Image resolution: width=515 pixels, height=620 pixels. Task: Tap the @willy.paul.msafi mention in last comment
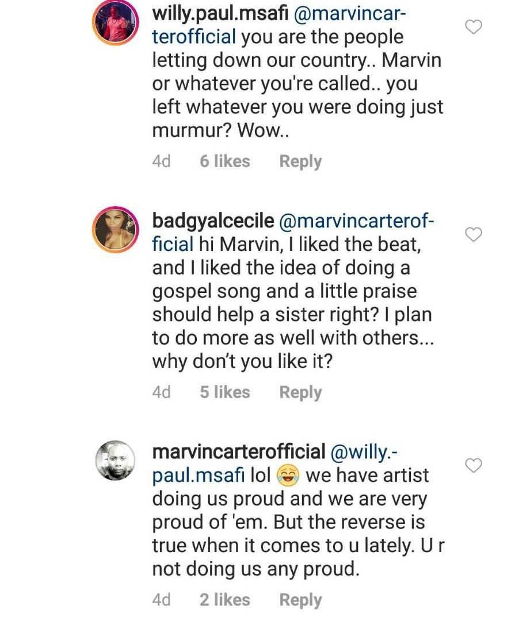point(201,476)
